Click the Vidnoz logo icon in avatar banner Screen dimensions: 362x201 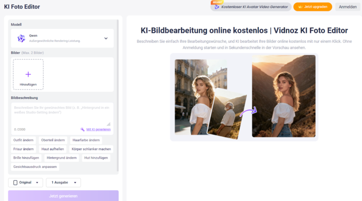tap(217, 7)
